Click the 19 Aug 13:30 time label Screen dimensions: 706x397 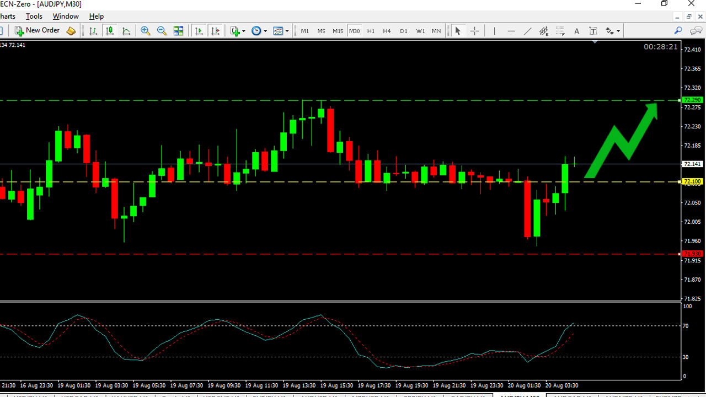tap(299, 385)
